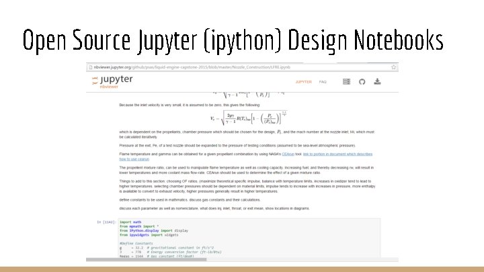This screenshot has width=484, height=272.
Task: Open the FAQ navigation link
Action: pos(323,82)
